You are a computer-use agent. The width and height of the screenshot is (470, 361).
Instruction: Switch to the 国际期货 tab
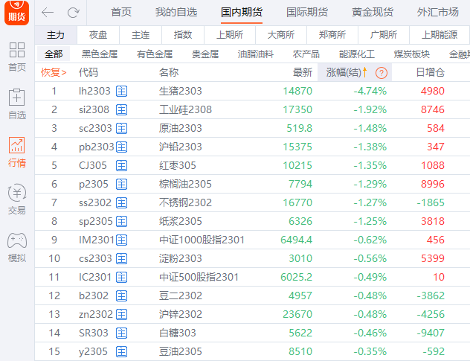(x=306, y=13)
